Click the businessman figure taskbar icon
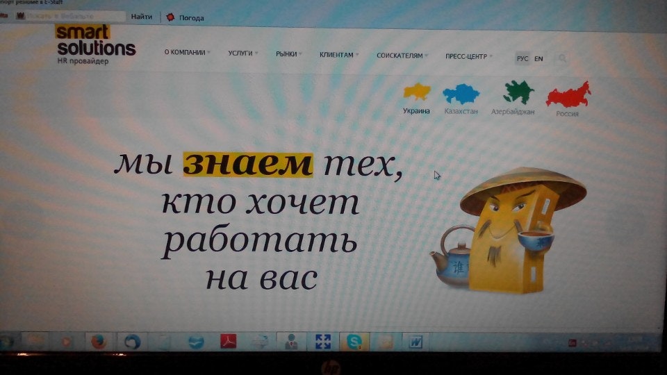 (x=291, y=342)
